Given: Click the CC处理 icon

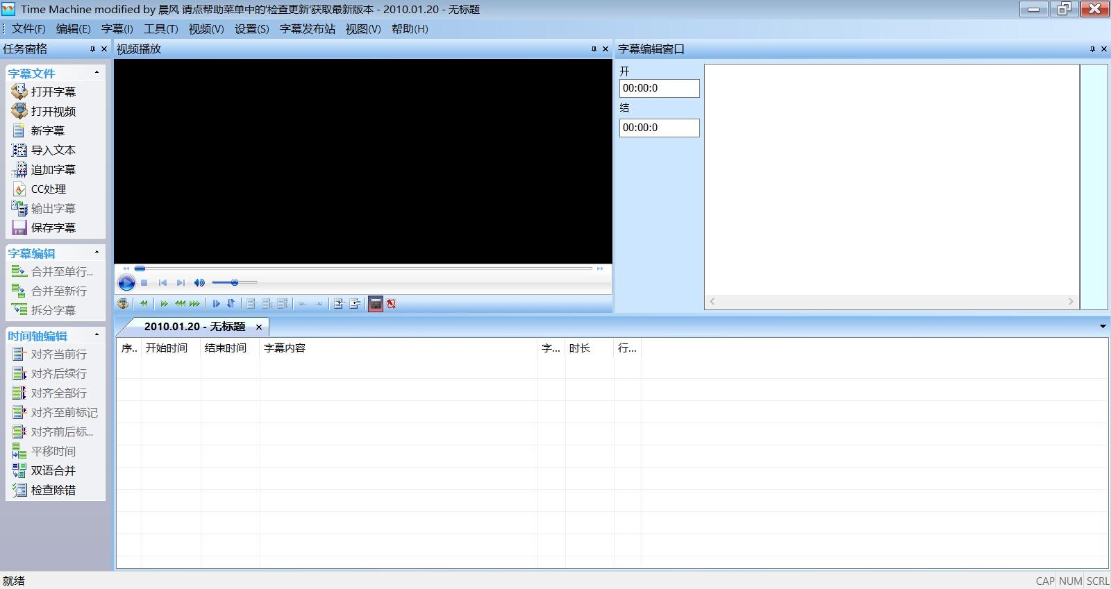Looking at the screenshot, I should (19, 189).
